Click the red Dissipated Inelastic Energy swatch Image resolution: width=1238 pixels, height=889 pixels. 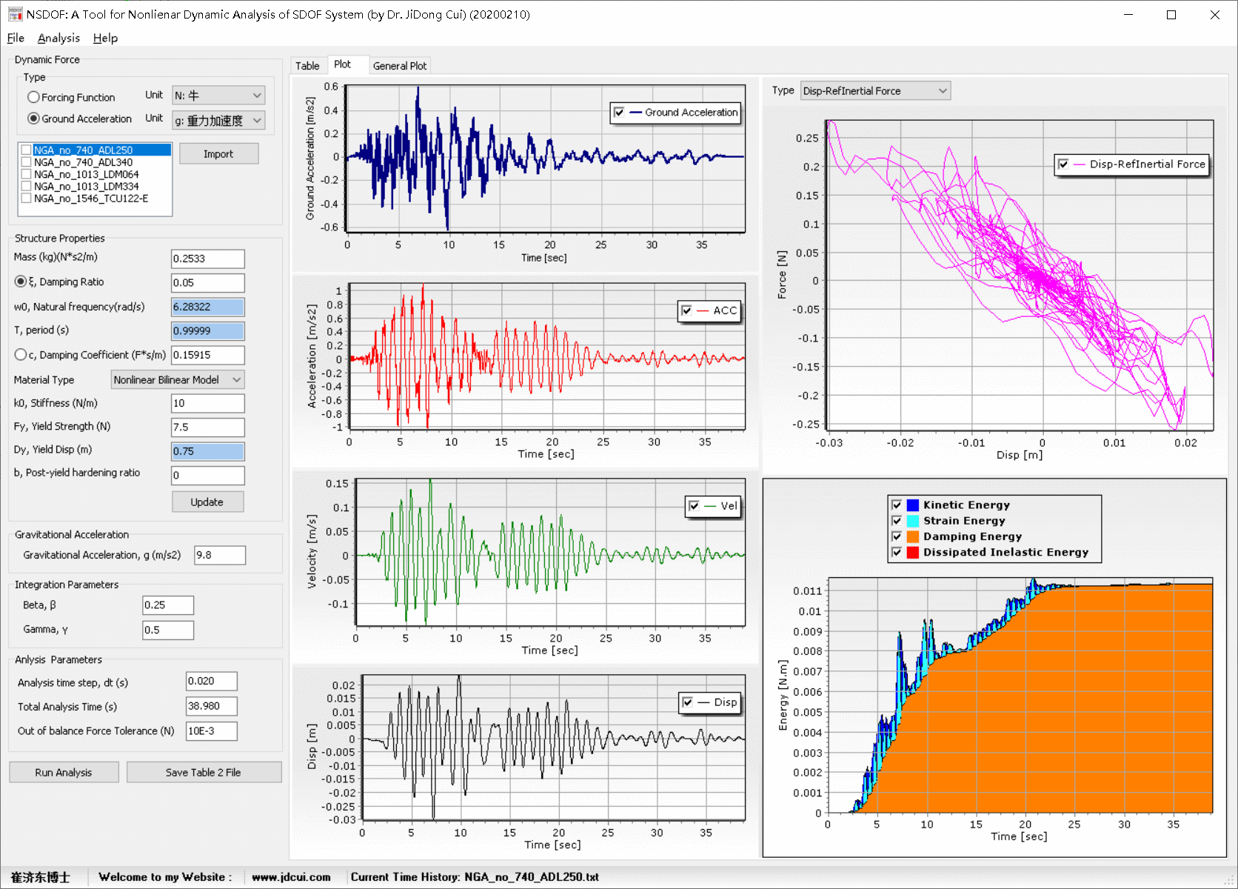pos(913,552)
